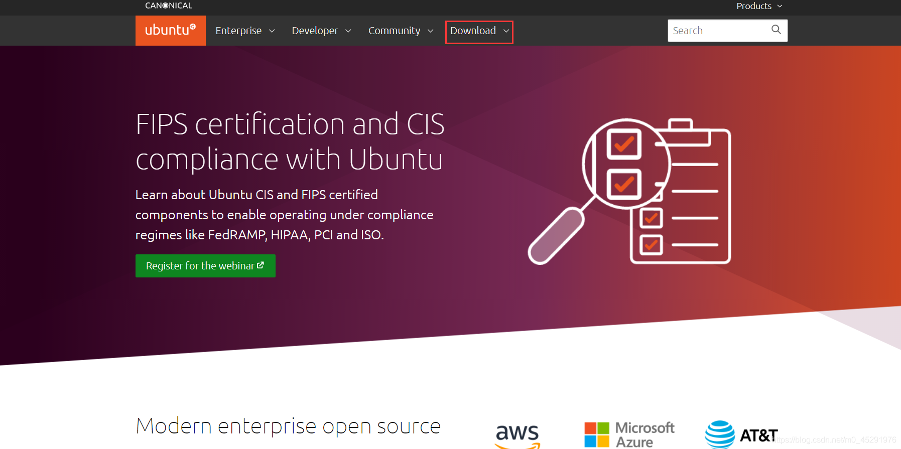The width and height of the screenshot is (901, 449).
Task: Click the external link icon on webinar button
Action: (x=261, y=265)
